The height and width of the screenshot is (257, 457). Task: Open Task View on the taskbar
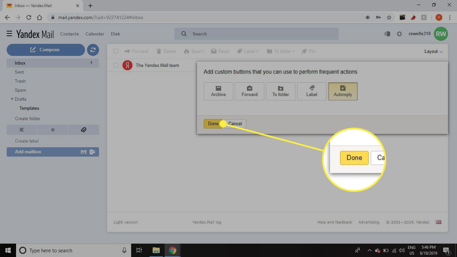139,250
